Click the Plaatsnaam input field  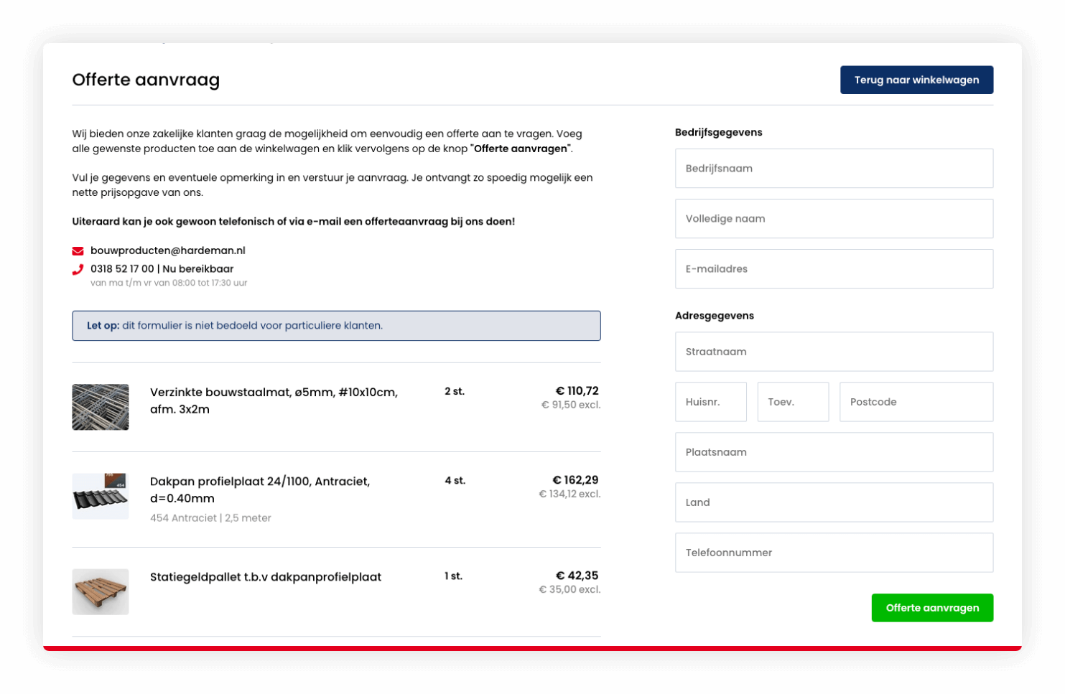(833, 451)
